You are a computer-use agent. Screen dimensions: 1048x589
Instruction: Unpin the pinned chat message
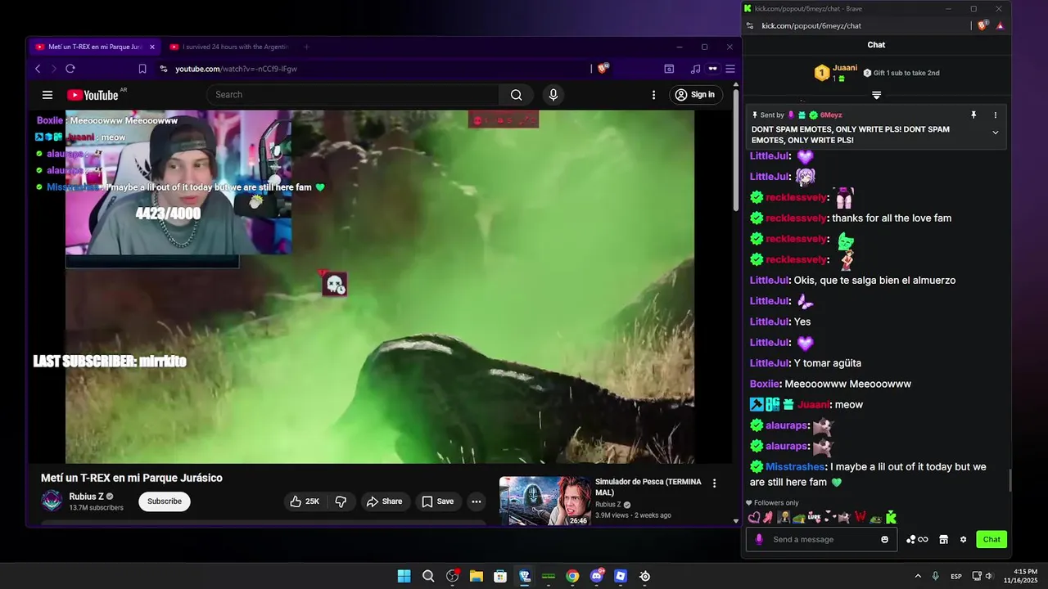pos(973,115)
